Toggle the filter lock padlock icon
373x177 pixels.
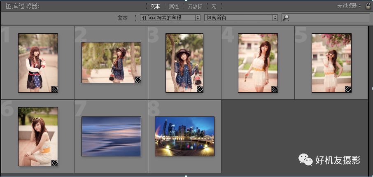[x=368, y=6]
